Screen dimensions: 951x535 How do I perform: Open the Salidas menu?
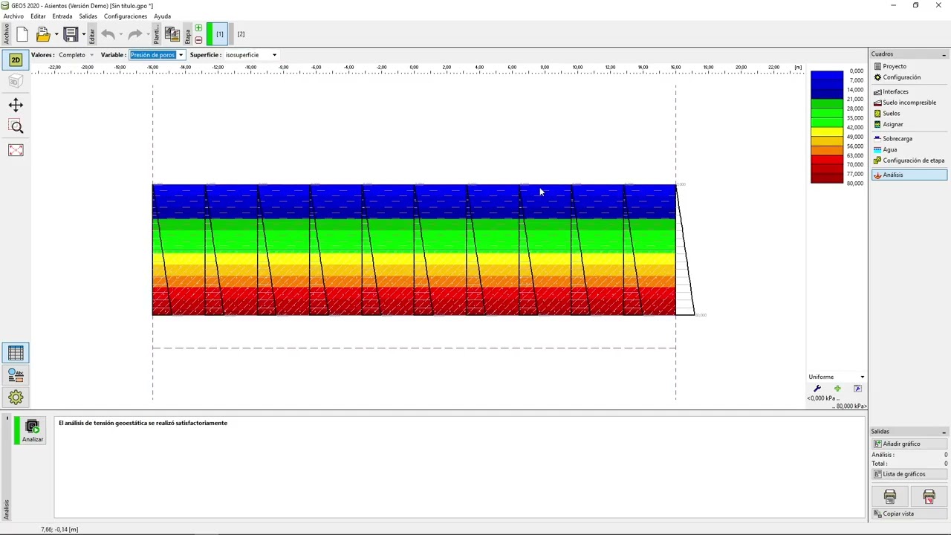point(88,16)
